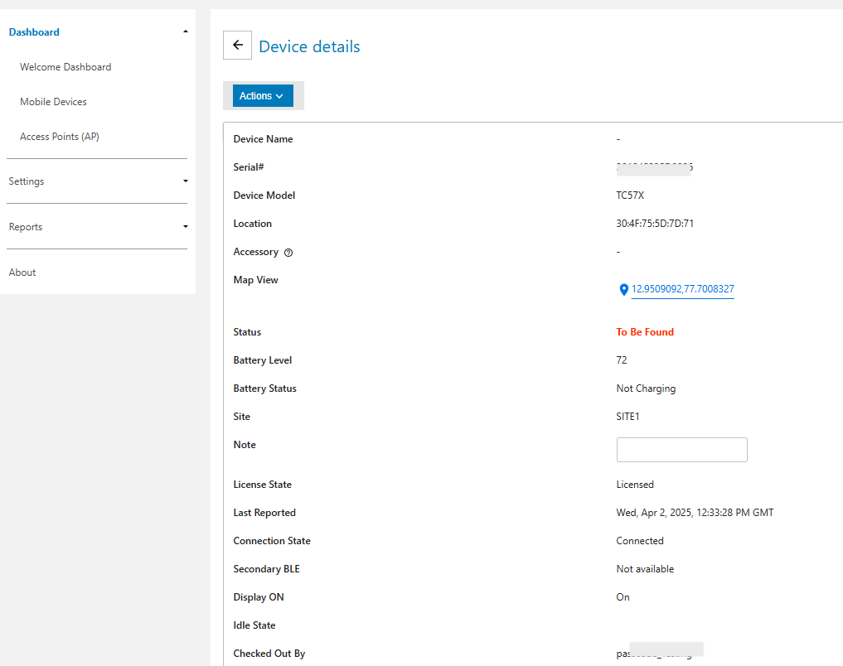Click the Last Reported timestamp value
Viewport: 843px width, 666px height.
tap(695, 513)
